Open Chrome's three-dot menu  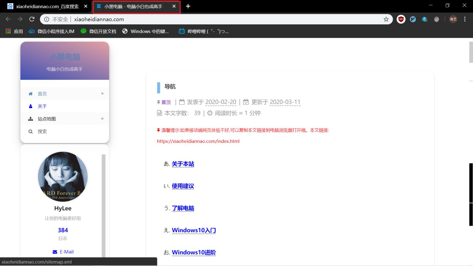click(465, 19)
